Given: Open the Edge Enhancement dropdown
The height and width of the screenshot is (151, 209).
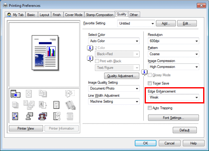Looking at the screenshot, I should pyautogui.click(x=173, y=97).
